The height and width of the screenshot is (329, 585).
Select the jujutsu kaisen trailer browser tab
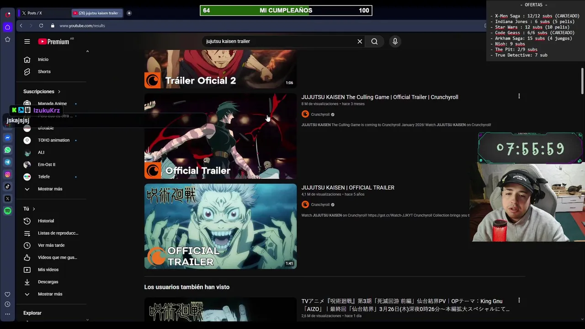97,13
